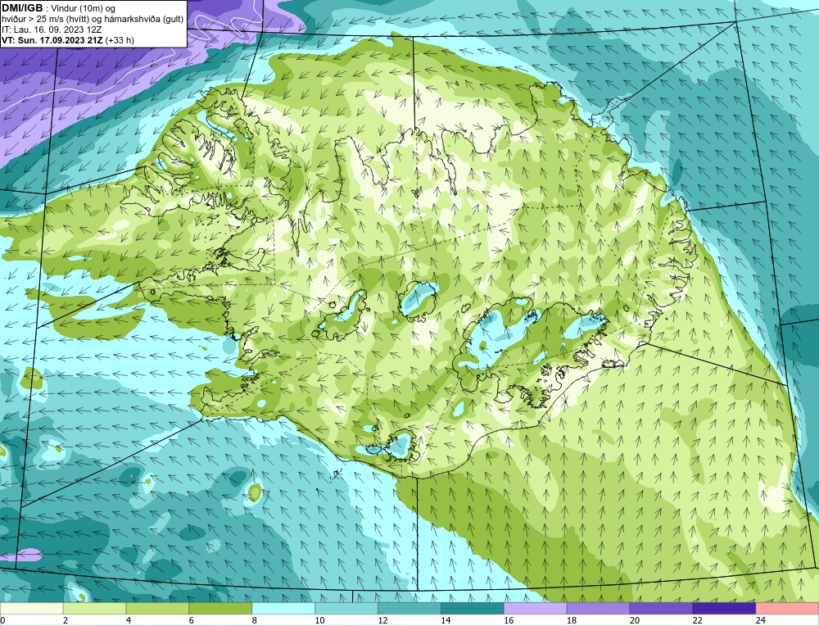This screenshot has width=819, height=626.
Task: Click the hviður > 25 m/s description line
Action: [x=93, y=20]
